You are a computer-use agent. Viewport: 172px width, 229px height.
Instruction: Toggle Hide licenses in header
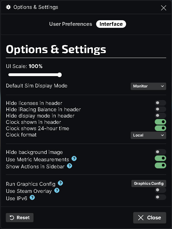click(160, 103)
